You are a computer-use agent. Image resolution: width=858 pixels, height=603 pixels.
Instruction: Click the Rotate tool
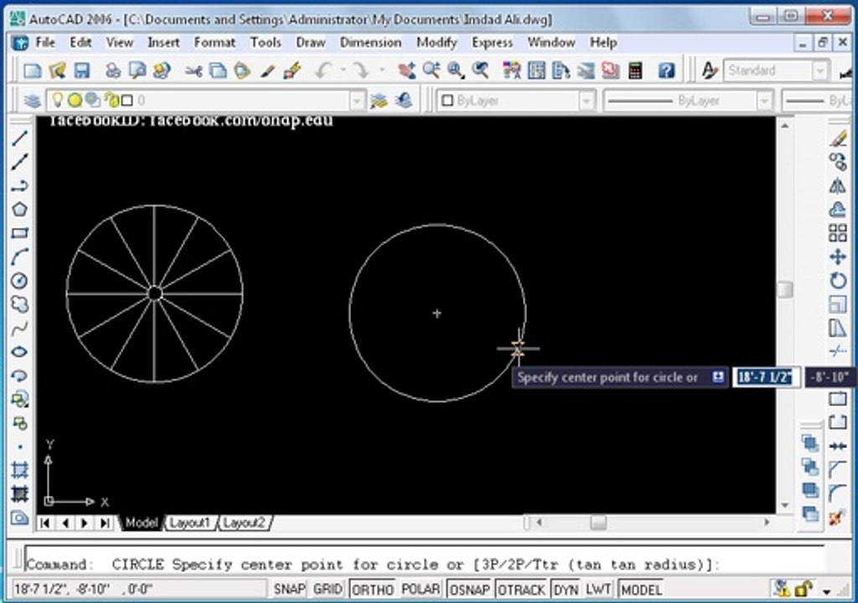[837, 281]
